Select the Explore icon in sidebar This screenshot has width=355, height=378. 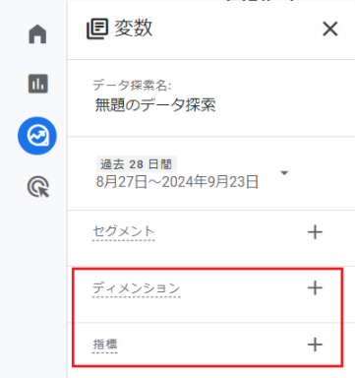(37, 136)
